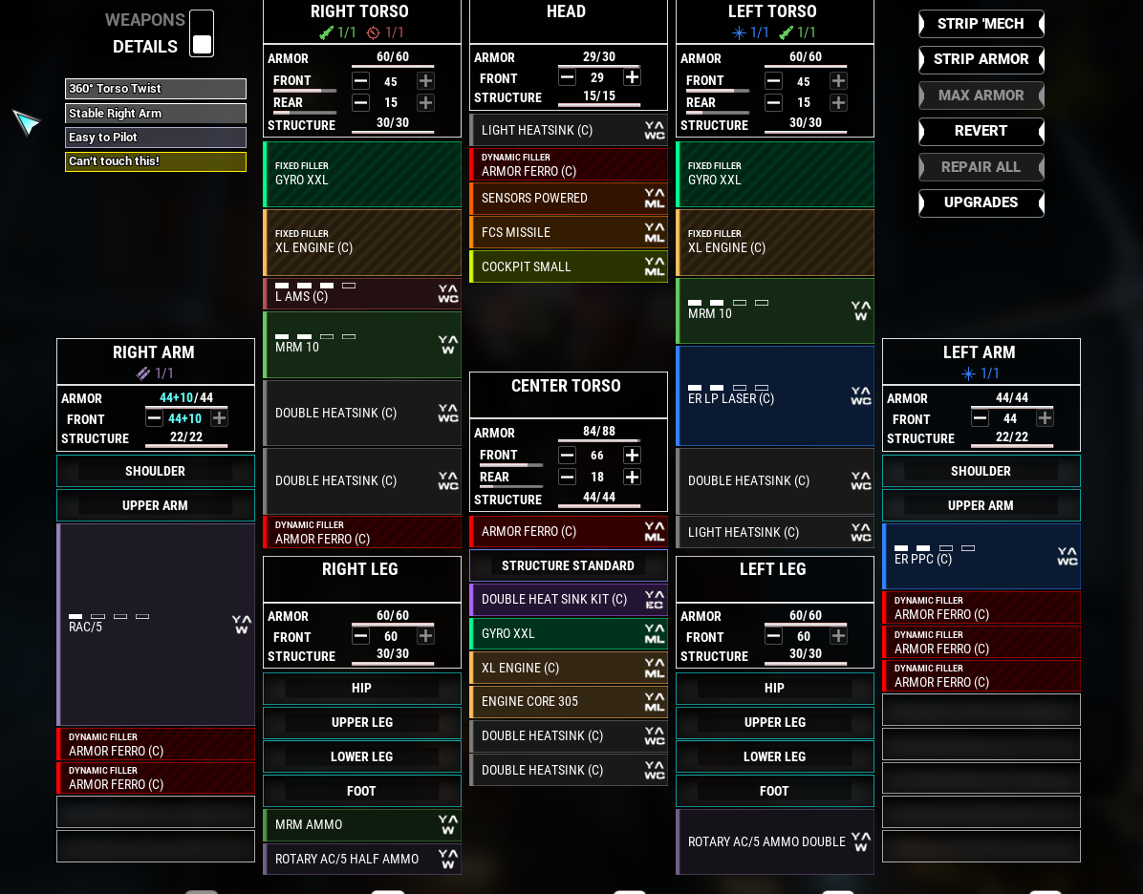Decrease Right Torso front armor
Screen dimensions: 1143x894
(361, 81)
